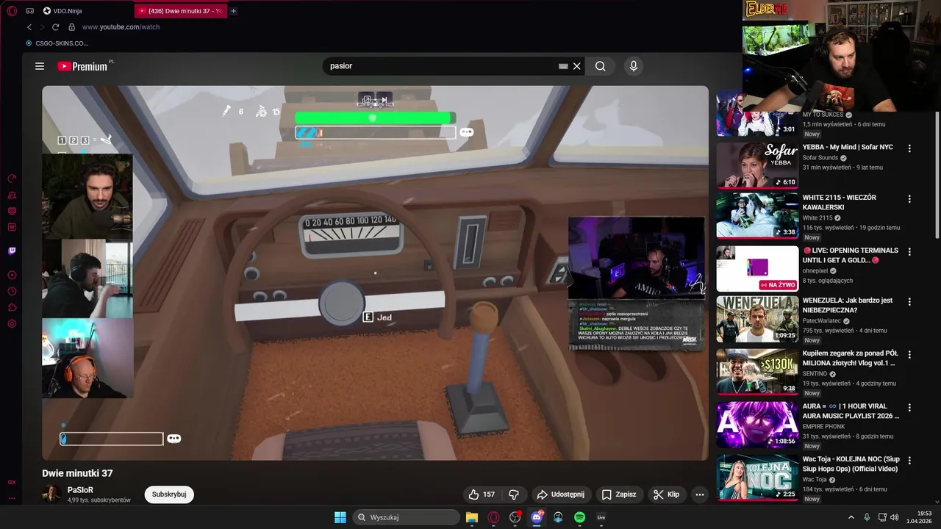Click the address bar www.youtube.com/watch
Viewport: 941px width, 529px height.
pos(121,27)
